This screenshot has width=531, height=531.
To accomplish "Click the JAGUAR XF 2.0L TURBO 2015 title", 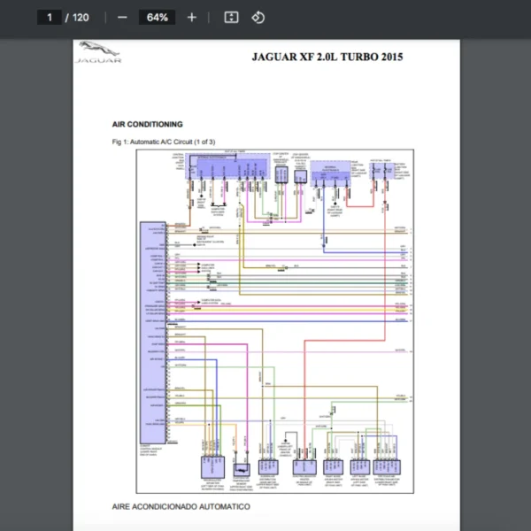I will 327,57.
